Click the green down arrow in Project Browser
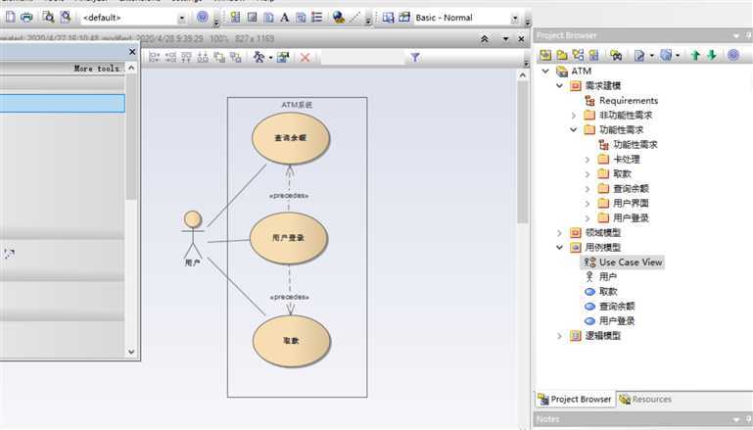This screenshot has height=430, width=753. pos(712,55)
